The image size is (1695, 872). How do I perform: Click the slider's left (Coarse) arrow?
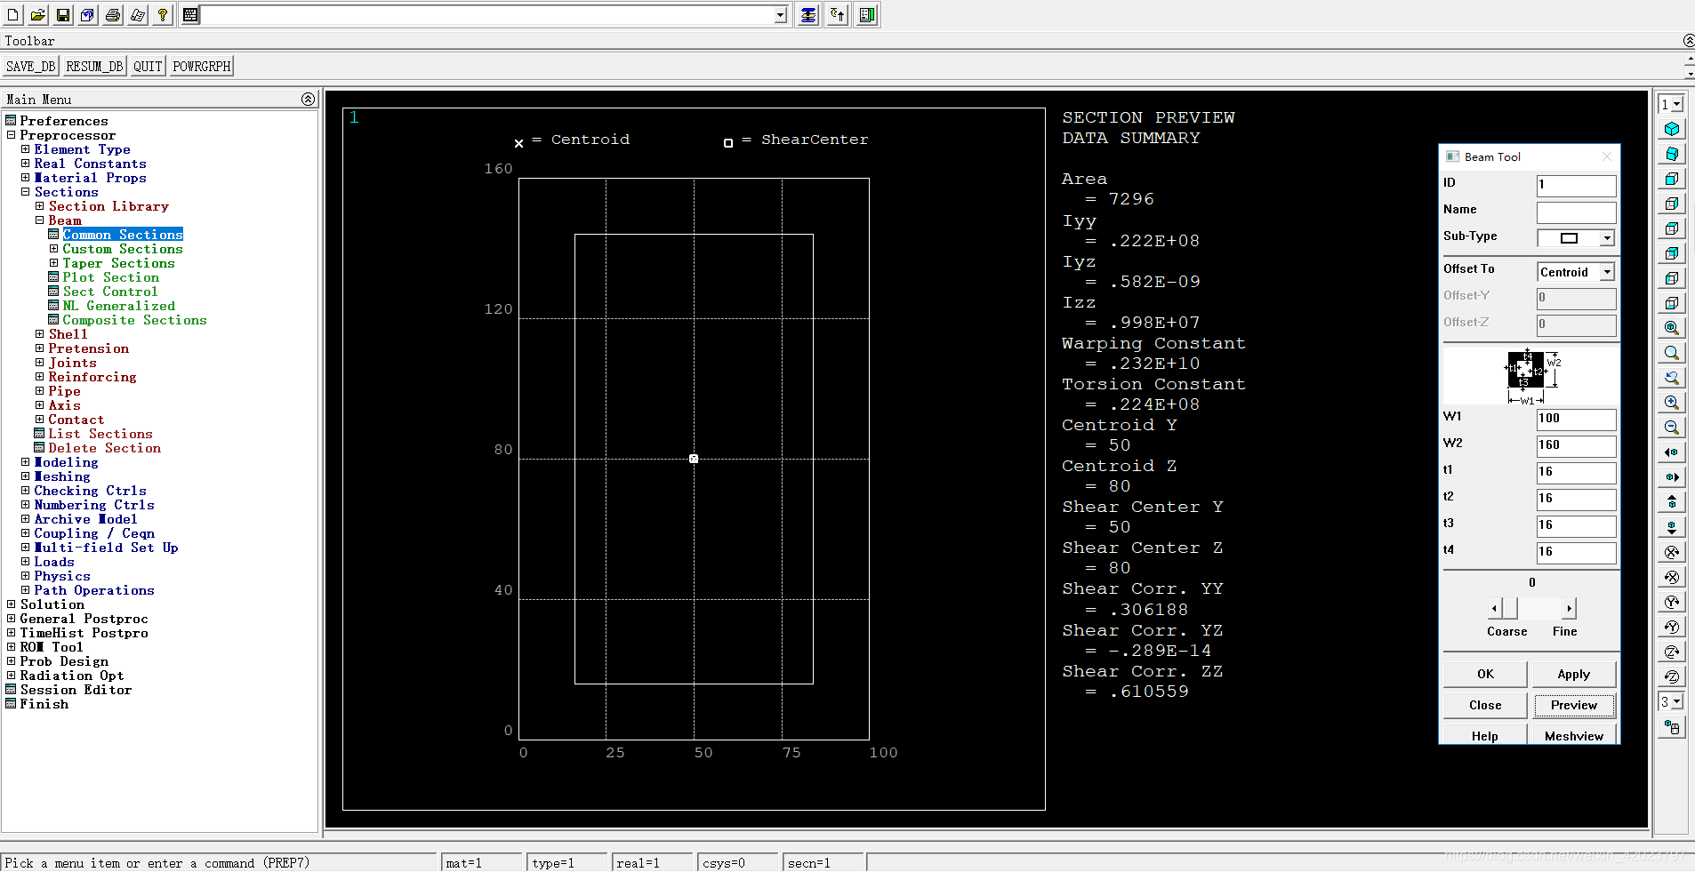point(1494,608)
